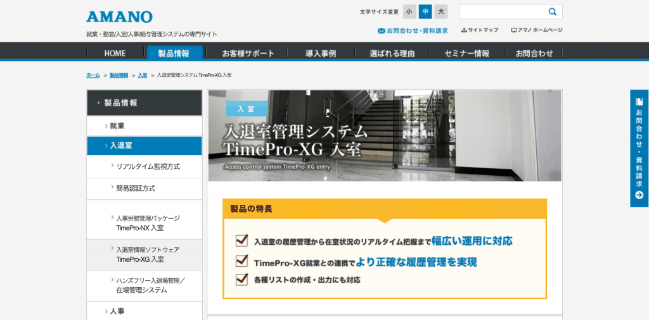Click the search magnifier icon
649x320 pixels.
552,11
